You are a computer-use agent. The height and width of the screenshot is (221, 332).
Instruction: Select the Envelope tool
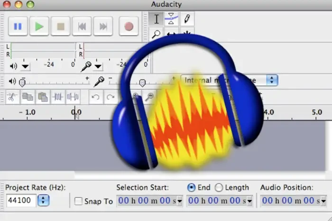click(171, 19)
